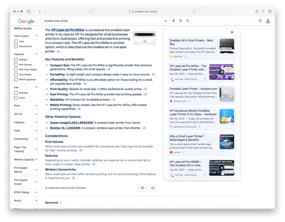Play the HP LaserJet Pro M28W video thumbnail
This screenshot has width=285, height=222.
[x=222, y=168]
